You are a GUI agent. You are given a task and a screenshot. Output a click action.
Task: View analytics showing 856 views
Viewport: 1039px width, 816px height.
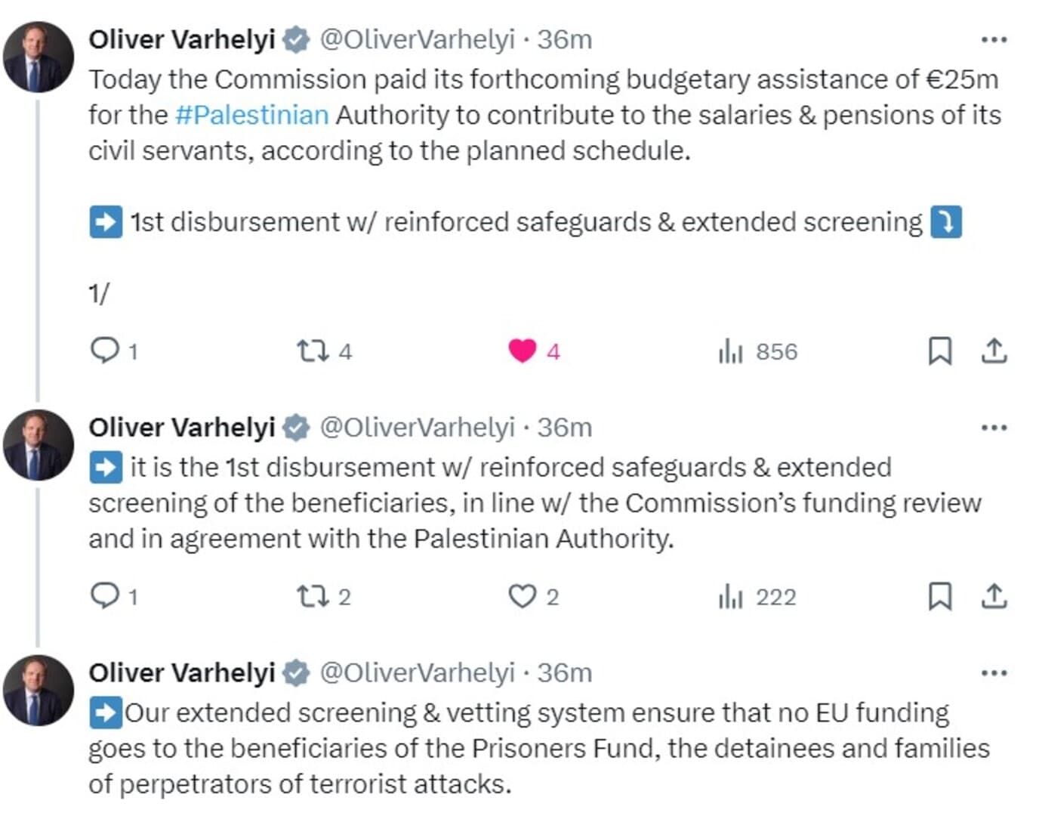tap(730, 351)
